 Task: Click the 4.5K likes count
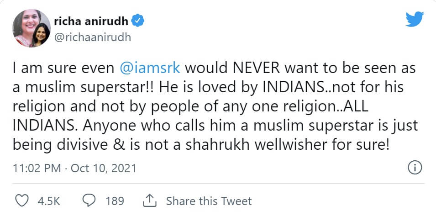(50, 201)
